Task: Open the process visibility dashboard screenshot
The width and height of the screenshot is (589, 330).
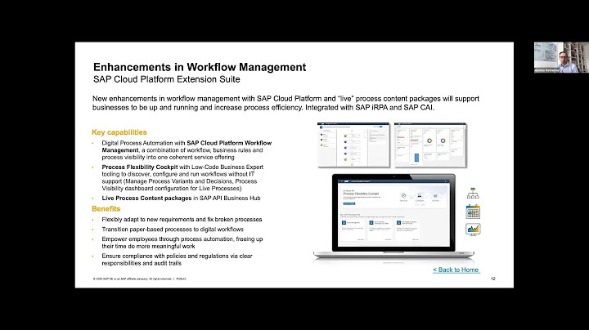Action: (430, 145)
